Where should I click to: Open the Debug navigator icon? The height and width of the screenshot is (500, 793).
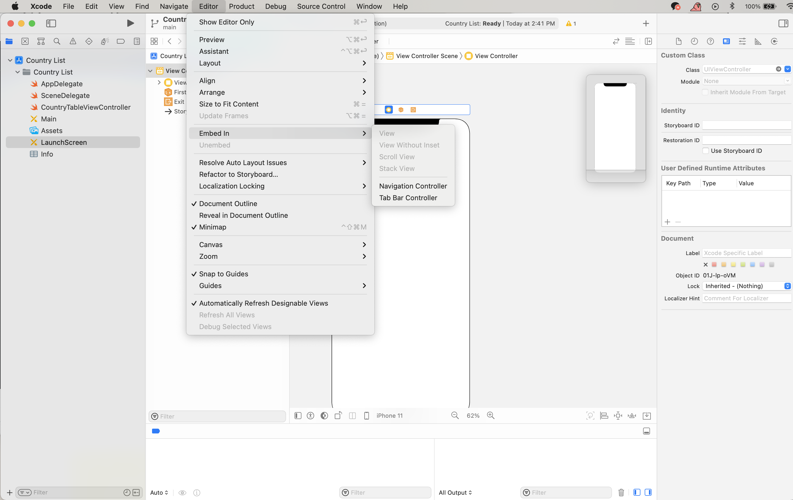(105, 41)
